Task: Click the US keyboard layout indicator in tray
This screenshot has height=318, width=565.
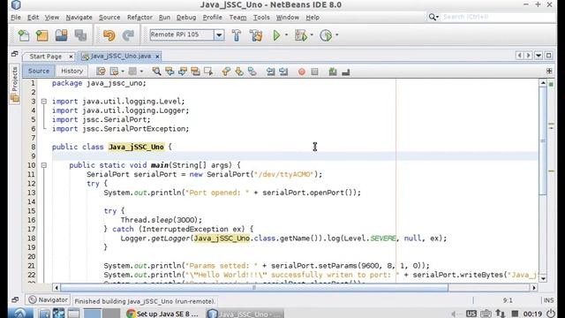Action: click(x=471, y=314)
